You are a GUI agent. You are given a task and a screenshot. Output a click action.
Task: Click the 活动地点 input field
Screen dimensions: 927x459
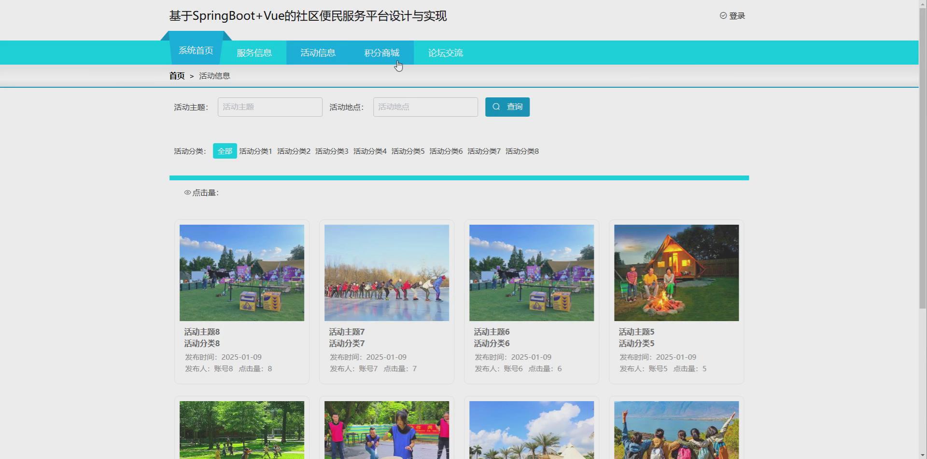425,107
